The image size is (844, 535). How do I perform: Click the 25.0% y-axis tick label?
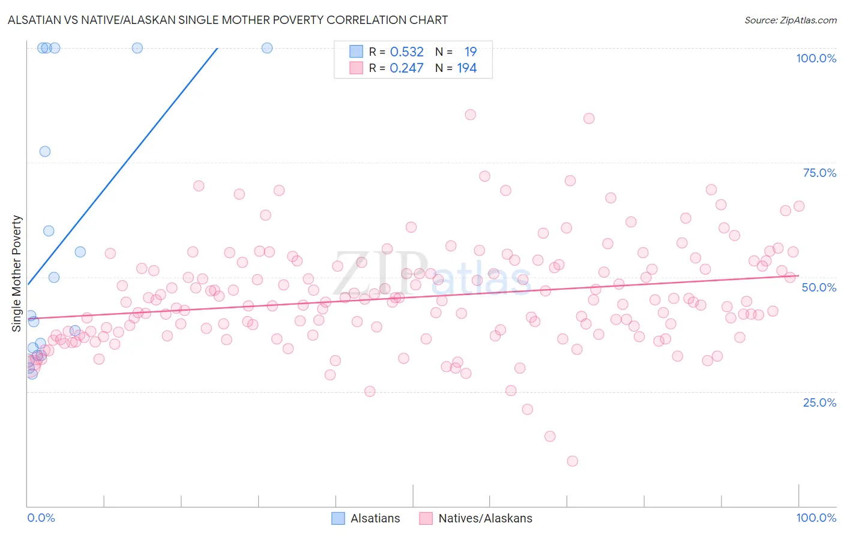click(x=820, y=402)
